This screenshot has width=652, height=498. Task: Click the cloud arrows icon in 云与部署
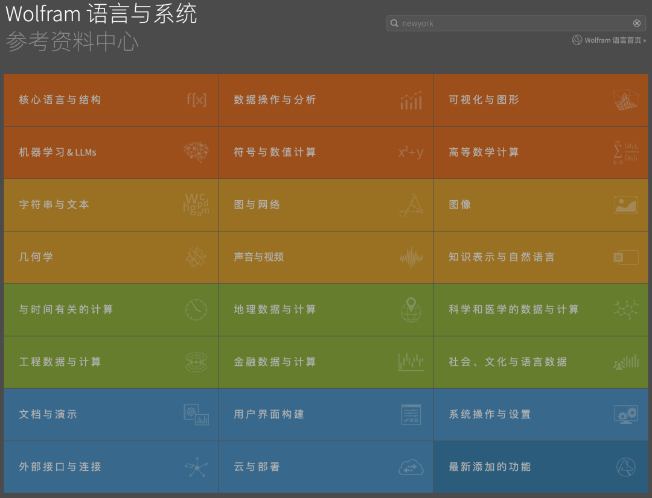(411, 467)
